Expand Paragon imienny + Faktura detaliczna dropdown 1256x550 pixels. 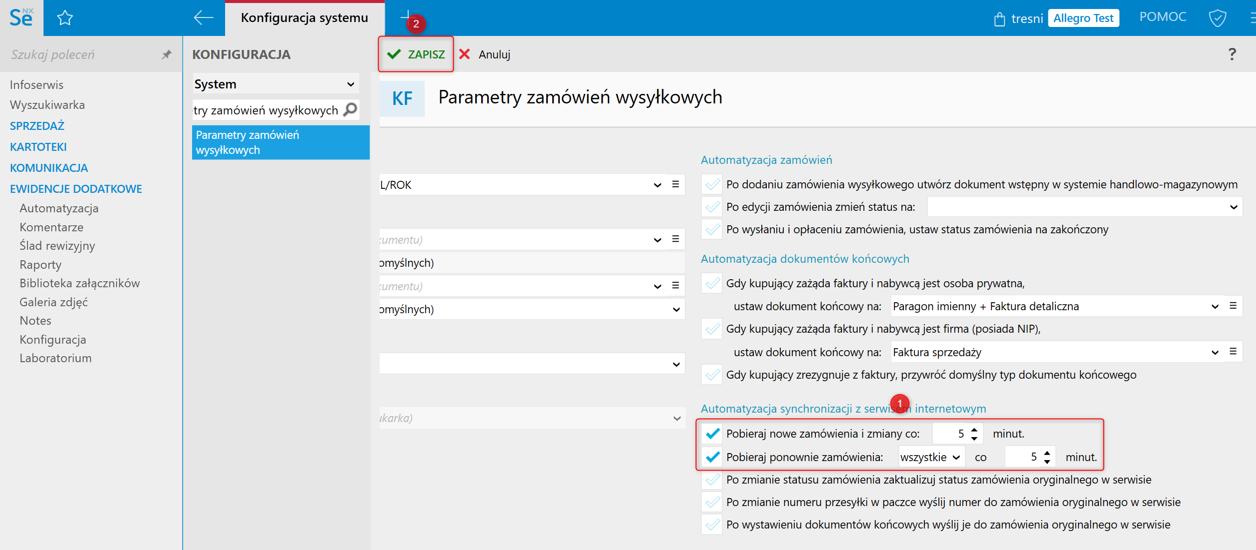coord(1214,306)
